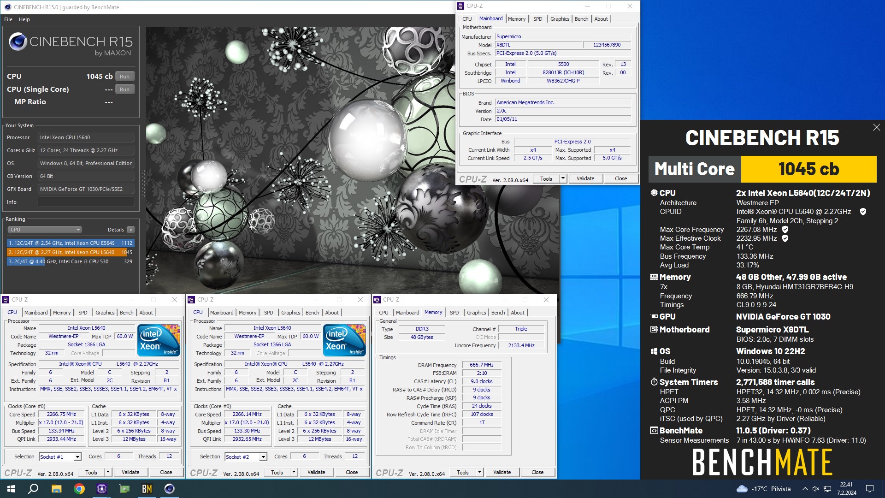Click verified shield next to CPUID
The height and width of the screenshot is (498, 885).
click(863, 212)
